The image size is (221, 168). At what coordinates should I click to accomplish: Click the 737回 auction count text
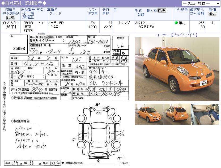pyautogui.click(x=28, y=30)
